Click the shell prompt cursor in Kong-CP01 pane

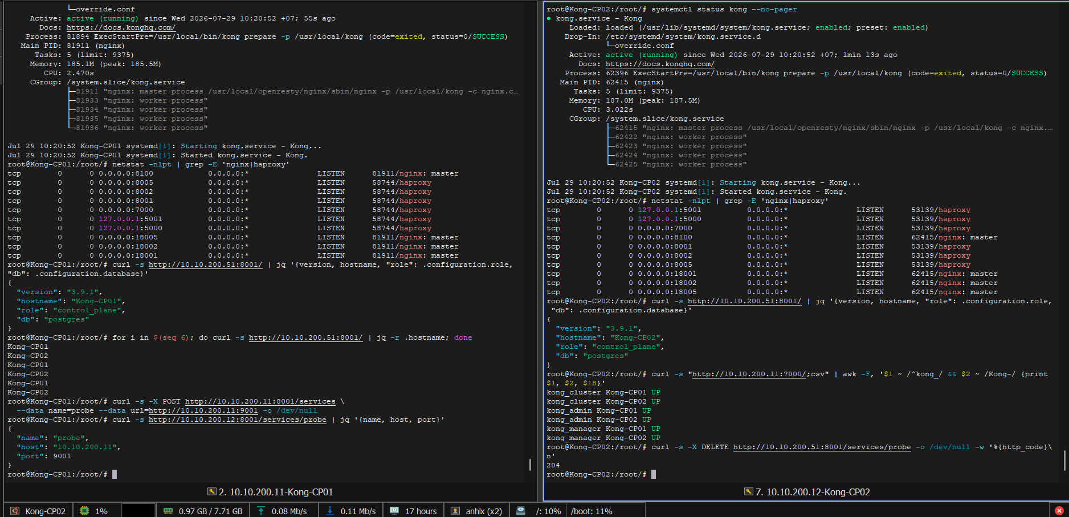pyautogui.click(x=115, y=474)
